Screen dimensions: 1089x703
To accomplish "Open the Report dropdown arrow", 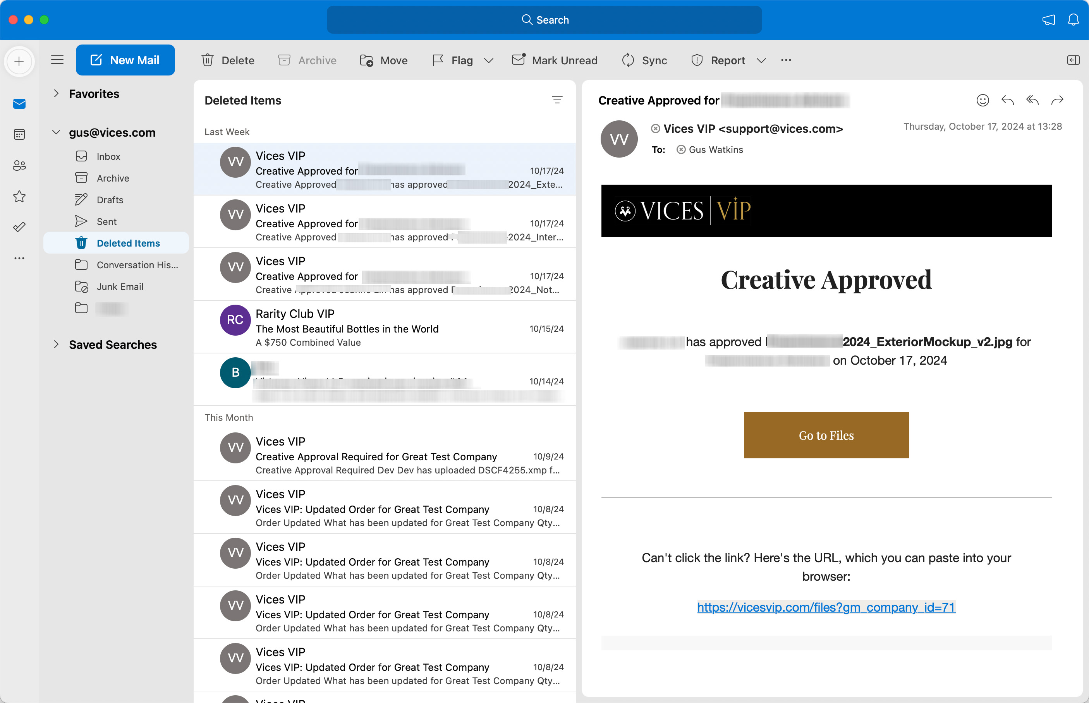I will tap(761, 60).
